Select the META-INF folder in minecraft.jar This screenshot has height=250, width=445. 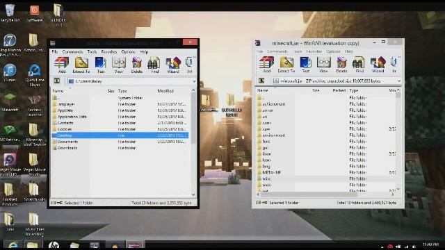click(x=326, y=172)
